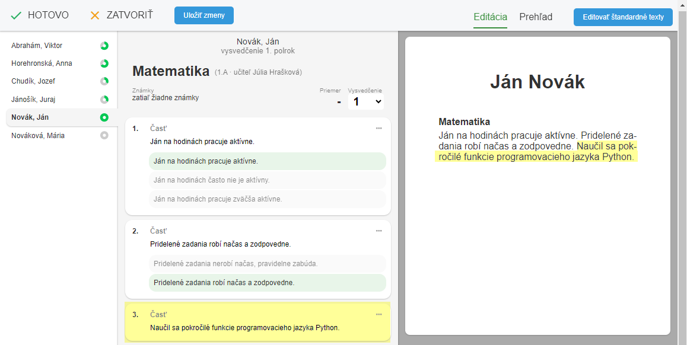687x345 pixels.
Task: Choose option 'Ján na hodinách pracuje zväčša aktívne.'
Action: (267, 199)
